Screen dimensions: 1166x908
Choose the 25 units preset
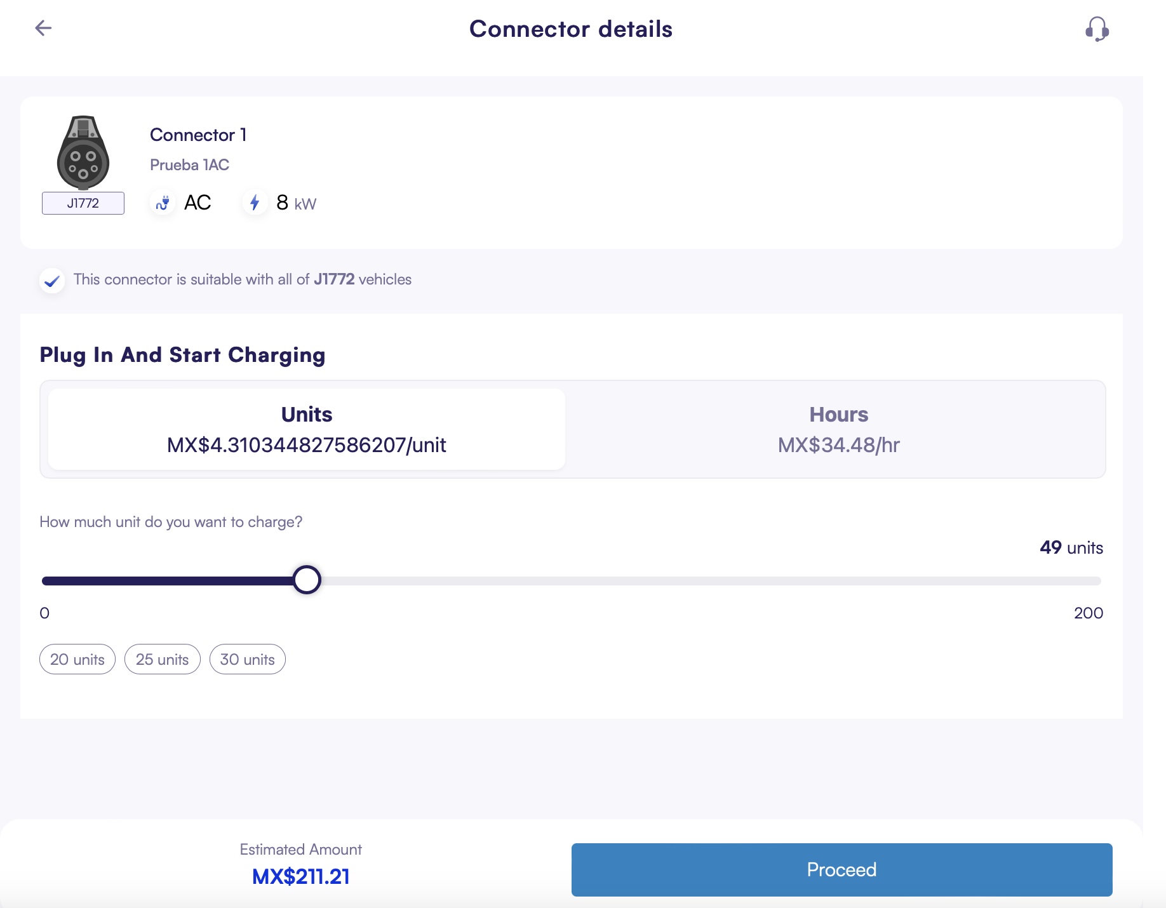click(162, 659)
